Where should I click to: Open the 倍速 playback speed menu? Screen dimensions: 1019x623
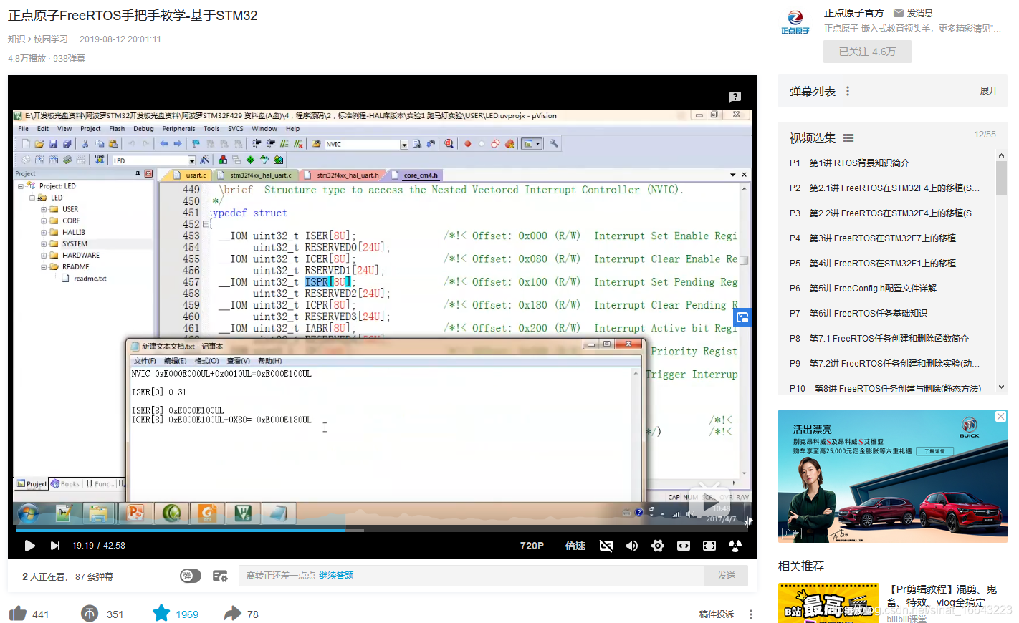[x=575, y=546]
